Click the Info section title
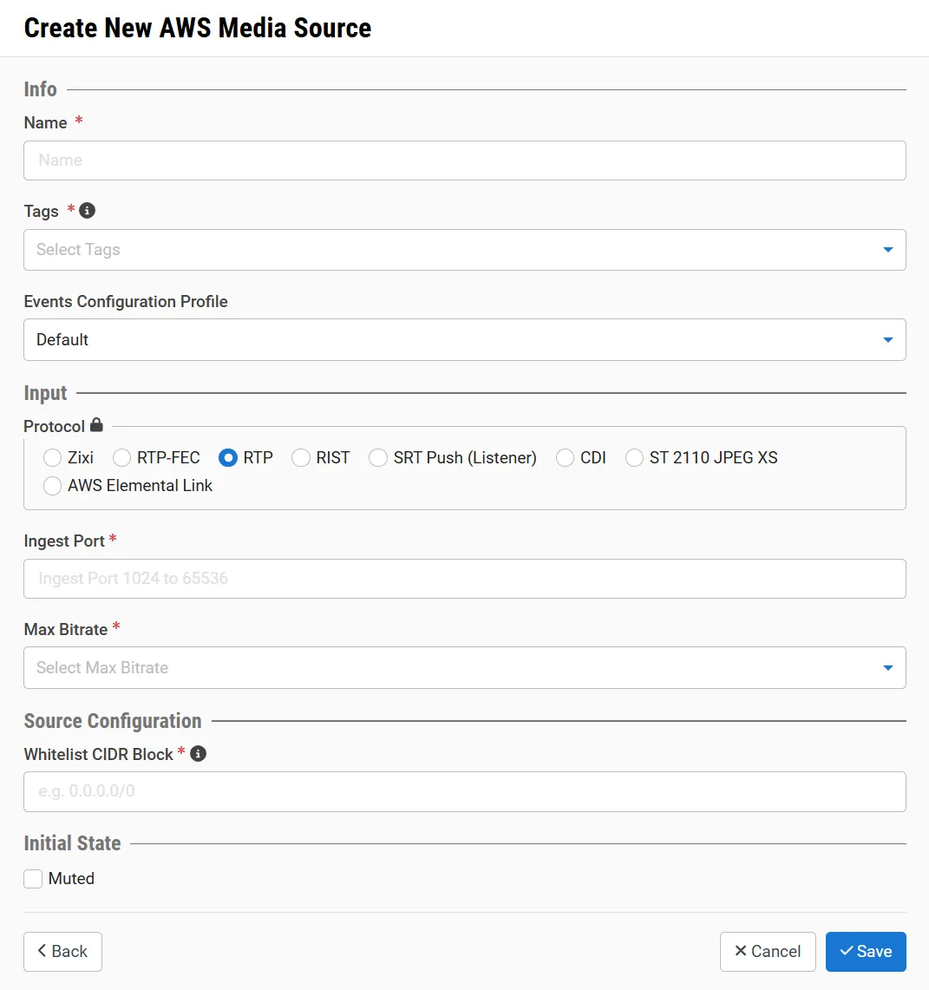Screen dimensions: 929x990 click(41, 89)
